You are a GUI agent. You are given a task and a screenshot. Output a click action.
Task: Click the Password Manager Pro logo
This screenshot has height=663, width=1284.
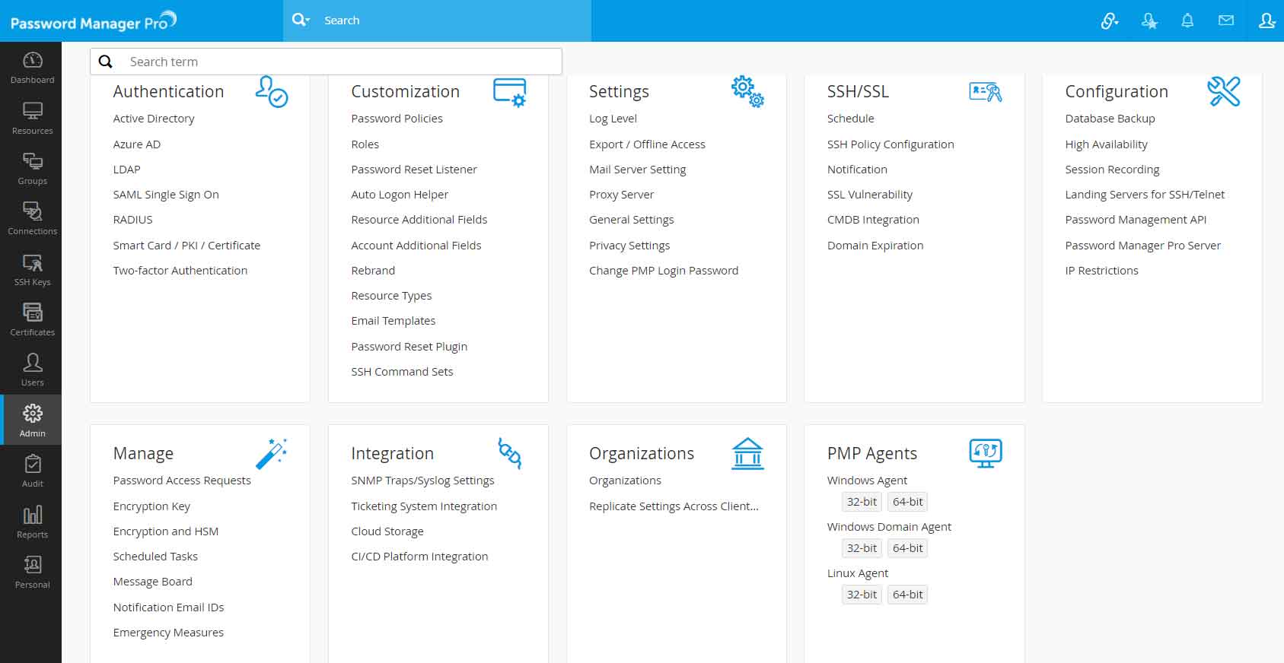[93, 21]
